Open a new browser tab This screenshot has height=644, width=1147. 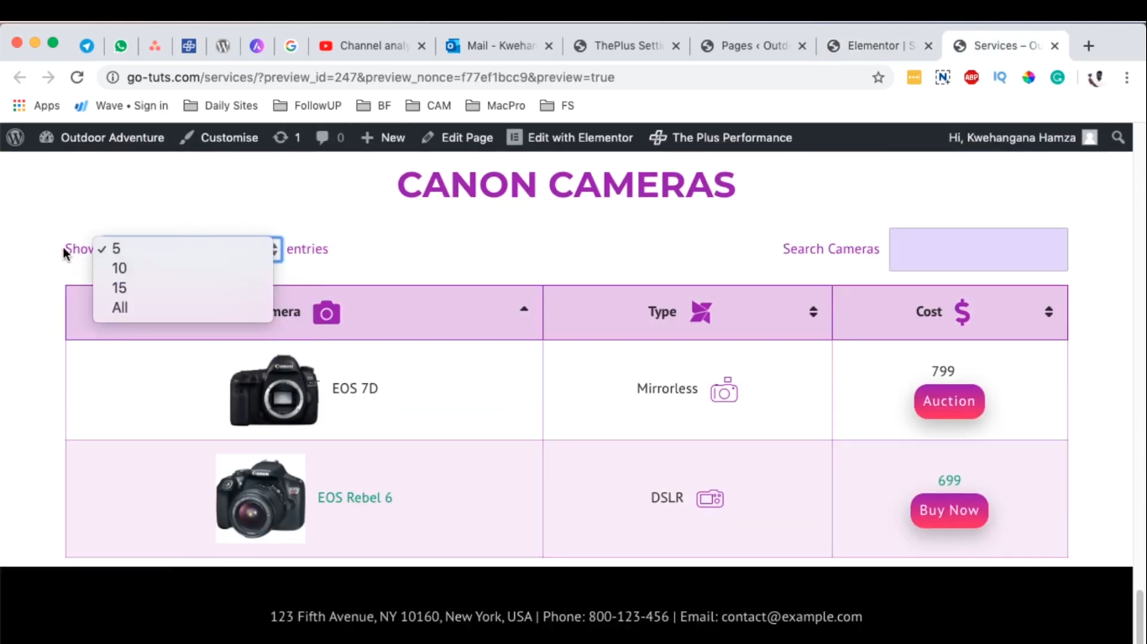1088,46
